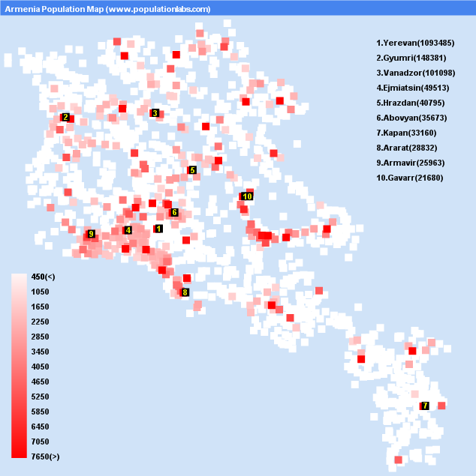Select the 10.Gavarr(21680) list entry

click(x=410, y=178)
